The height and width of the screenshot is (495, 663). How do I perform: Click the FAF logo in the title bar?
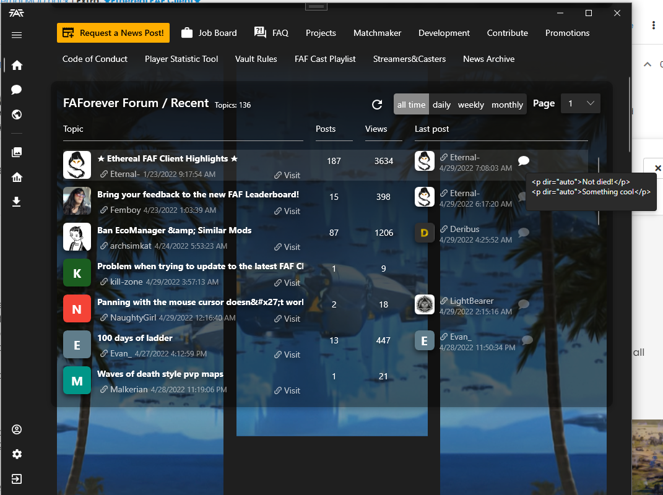(17, 13)
